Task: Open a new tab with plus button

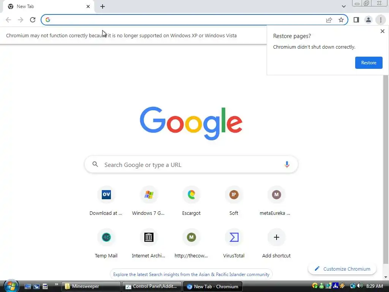Action: [x=103, y=6]
